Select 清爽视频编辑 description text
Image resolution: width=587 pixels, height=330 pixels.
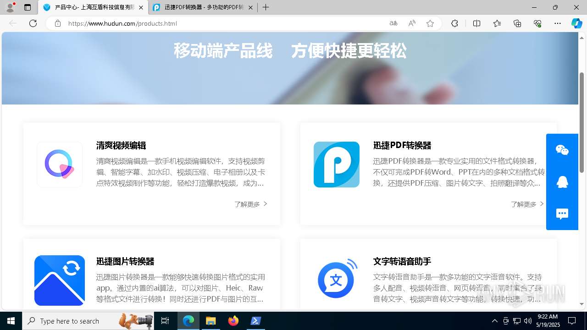pyautogui.click(x=181, y=172)
